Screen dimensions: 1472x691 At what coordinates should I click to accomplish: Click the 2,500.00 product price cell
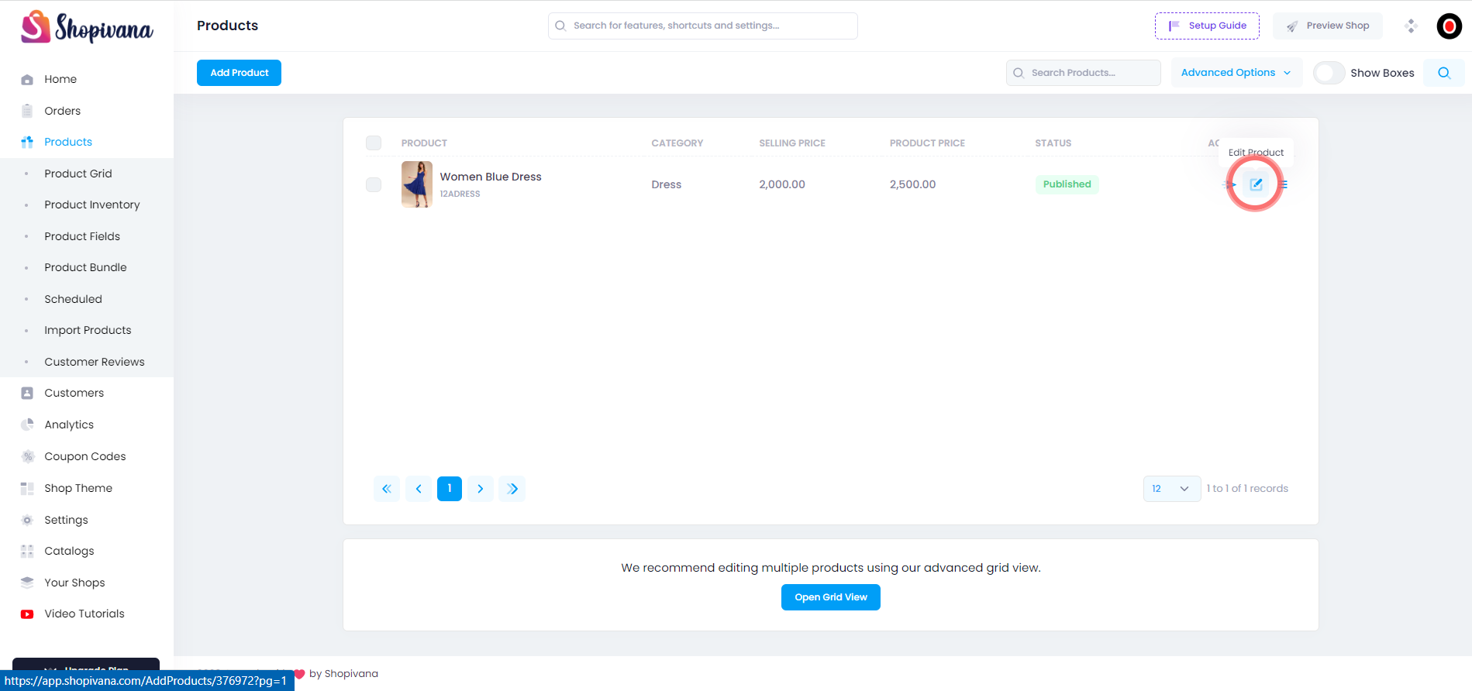coord(912,184)
